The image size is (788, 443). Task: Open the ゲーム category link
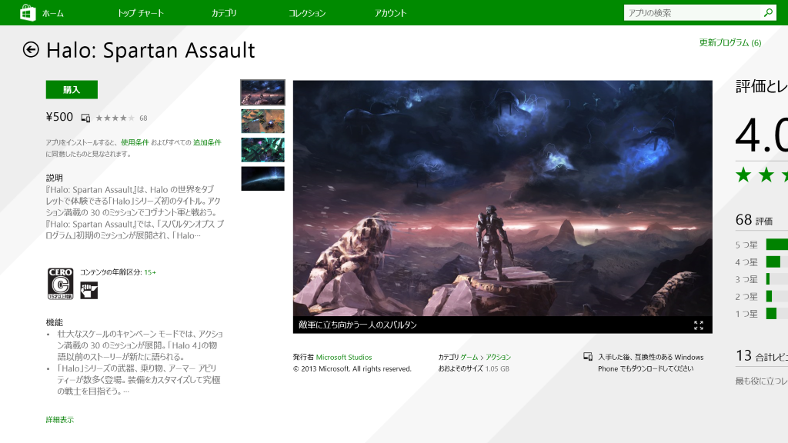pos(469,357)
